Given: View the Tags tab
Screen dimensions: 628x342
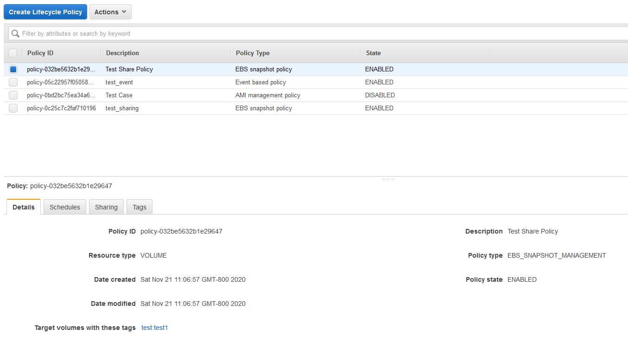Looking at the screenshot, I should coord(139,207).
